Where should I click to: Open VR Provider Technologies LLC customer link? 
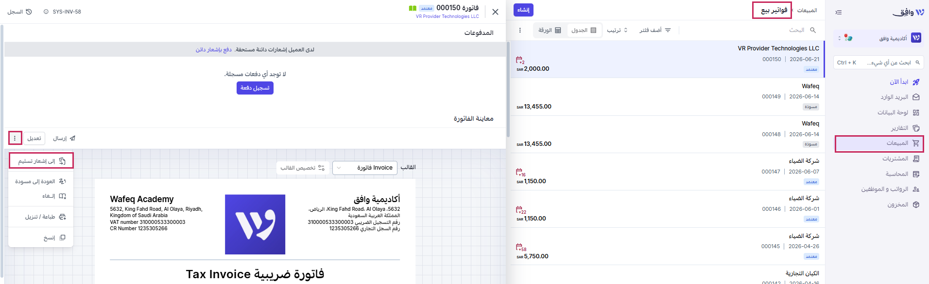click(x=447, y=16)
